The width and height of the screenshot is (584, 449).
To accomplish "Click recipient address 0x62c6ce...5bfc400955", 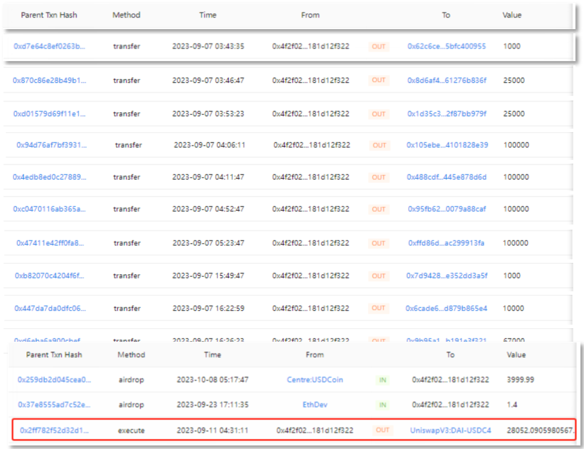I will 446,46.
